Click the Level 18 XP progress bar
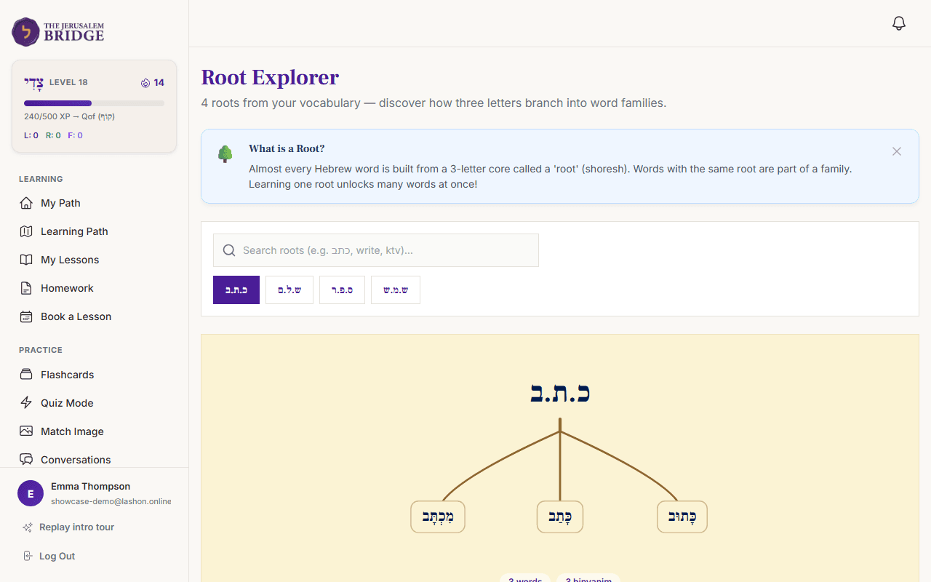 click(93, 103)
